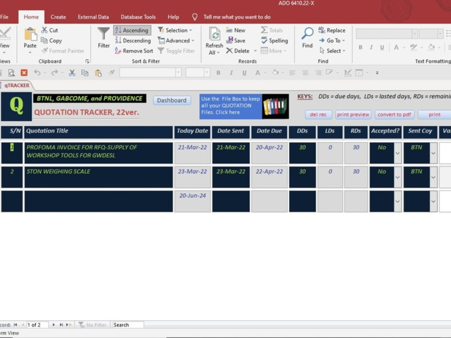Create a New record
Viewport: 451px width, 338px height.
pos(235,30)
